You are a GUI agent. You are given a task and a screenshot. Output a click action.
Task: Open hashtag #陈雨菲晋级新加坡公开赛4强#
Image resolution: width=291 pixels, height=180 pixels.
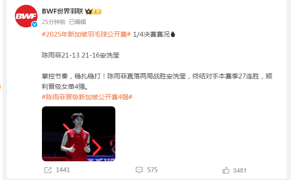pos(87,97)
